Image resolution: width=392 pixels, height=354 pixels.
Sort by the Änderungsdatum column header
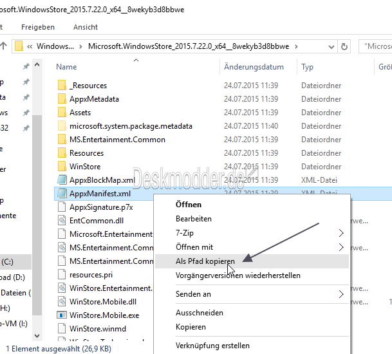coord(254,67)
